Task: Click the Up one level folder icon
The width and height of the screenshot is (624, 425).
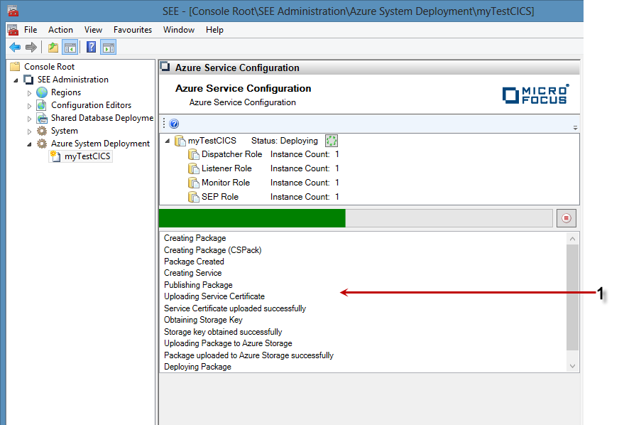Action: (53, 48)
